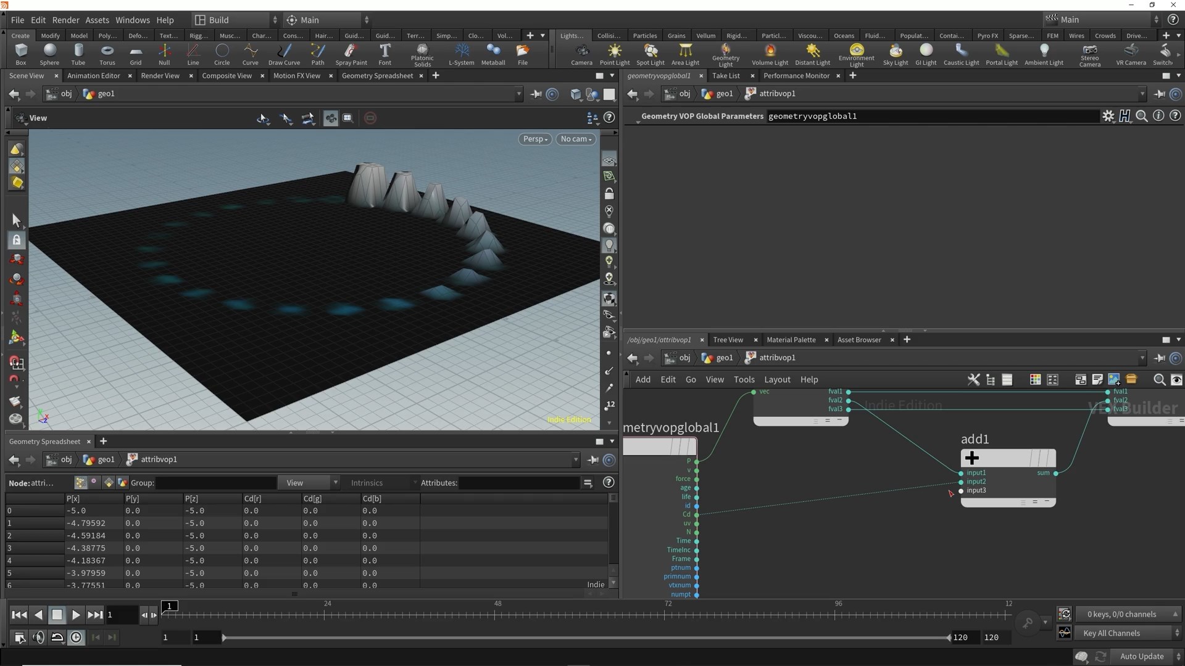Screen dimensions: 1185x666
Task: Choose the Platonic Solids tool
Action: point(422,55)
